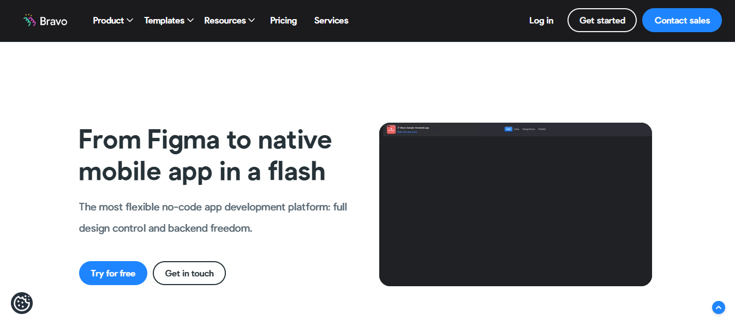Click the Log in link
735x320 pixels.
(x=541, y=21)
